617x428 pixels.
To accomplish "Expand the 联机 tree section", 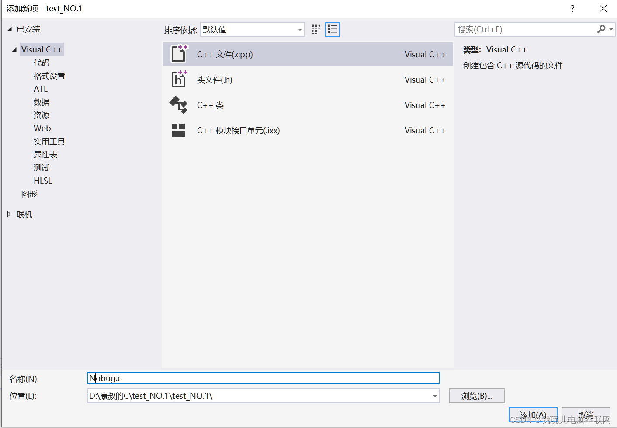I will 9,214.
